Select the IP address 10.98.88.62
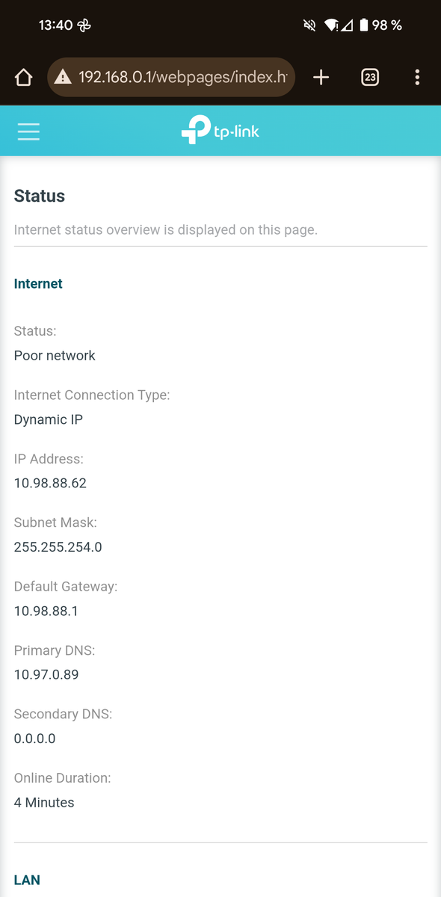The height and width of the screenshot is (897, 441). 50,483
